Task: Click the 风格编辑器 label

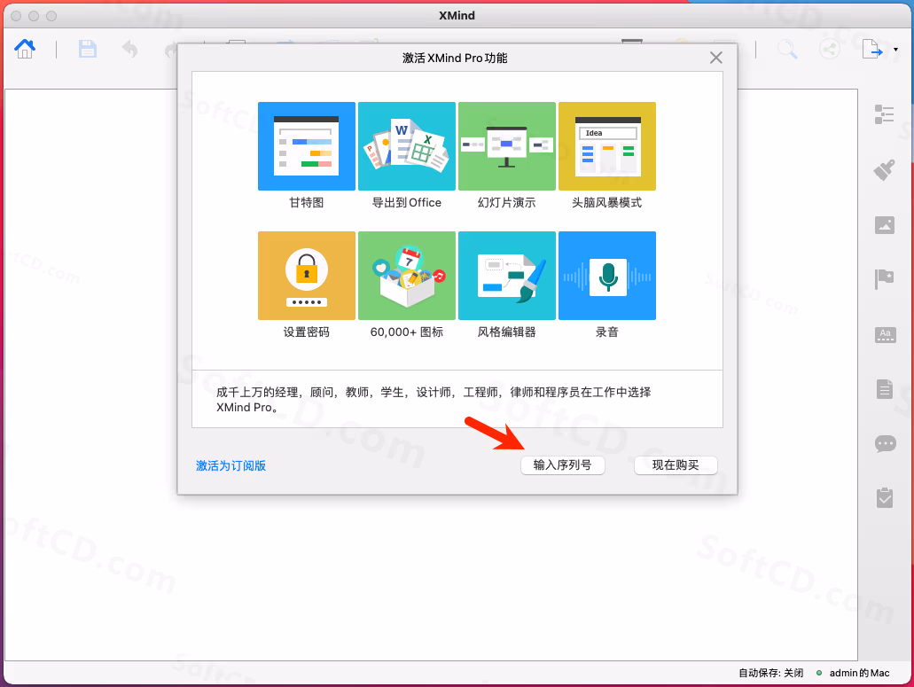Action: point(506,332)
